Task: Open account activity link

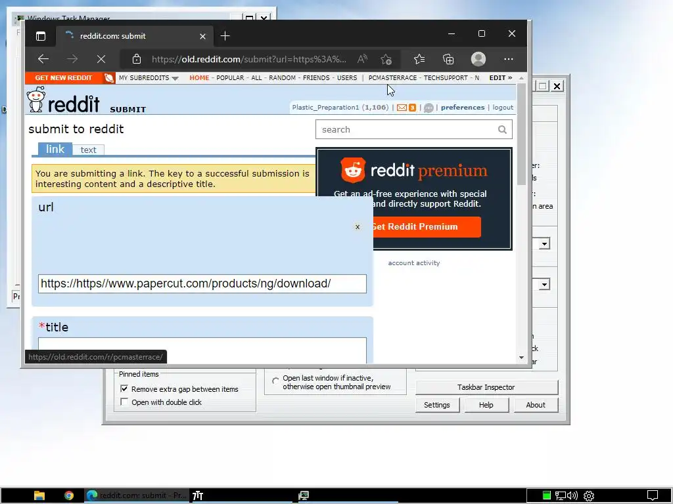Action: tap(414, 263)
